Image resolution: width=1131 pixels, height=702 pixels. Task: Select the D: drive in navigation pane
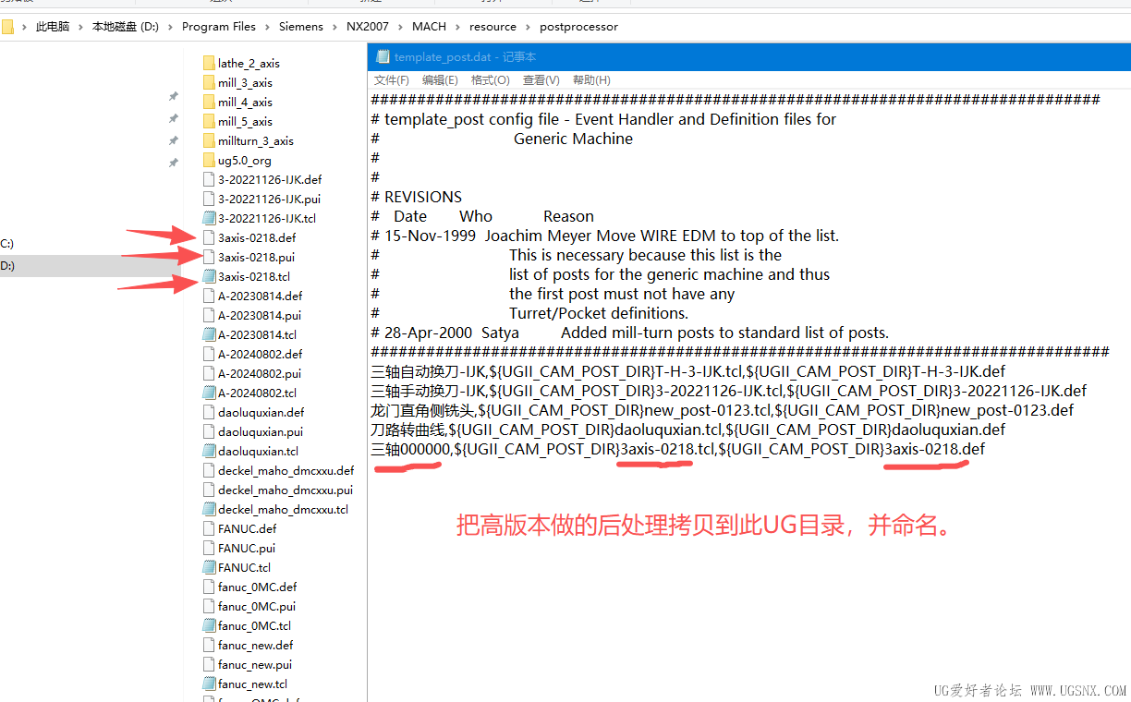coord(7,266)
